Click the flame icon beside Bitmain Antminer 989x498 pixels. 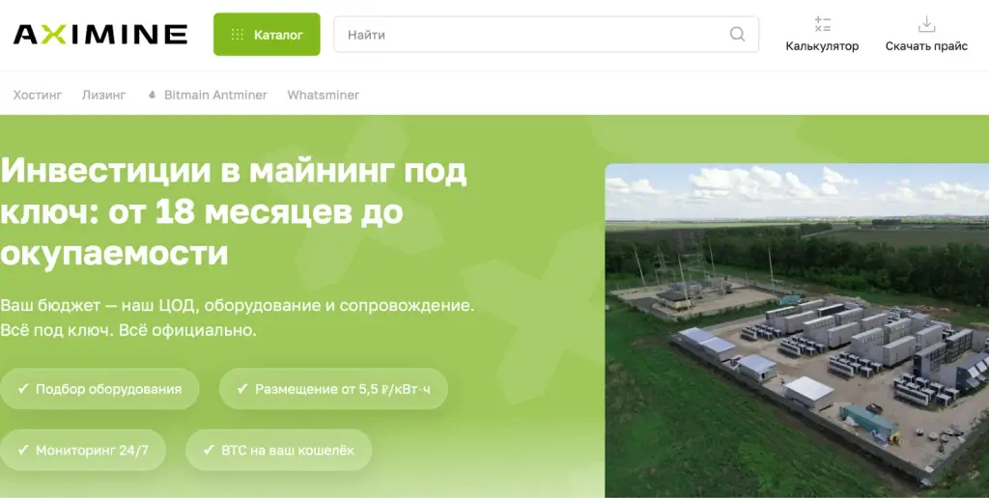coord(152,96)
